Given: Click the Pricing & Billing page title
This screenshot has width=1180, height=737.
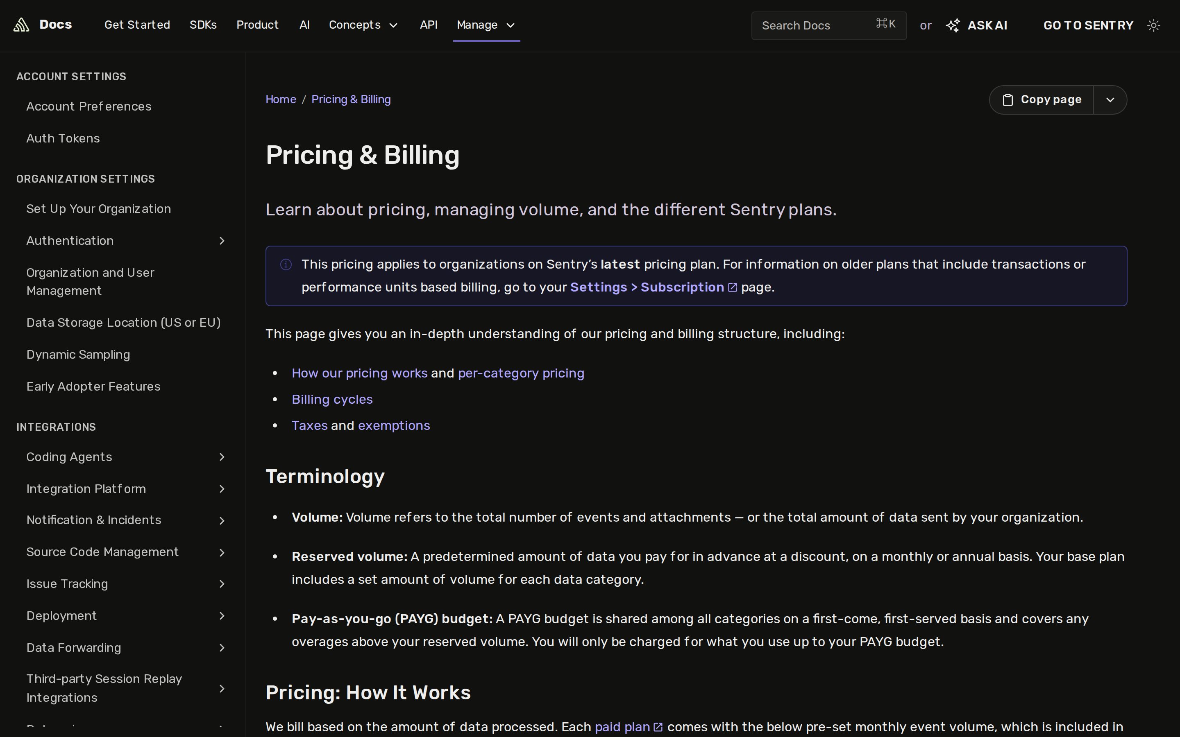Looking at the screenshot, I should click(363, 156).
